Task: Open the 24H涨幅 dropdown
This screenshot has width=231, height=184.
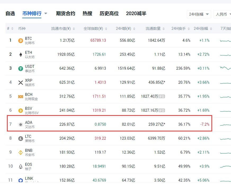Action: pyautogui.click(x=199, y=15)
